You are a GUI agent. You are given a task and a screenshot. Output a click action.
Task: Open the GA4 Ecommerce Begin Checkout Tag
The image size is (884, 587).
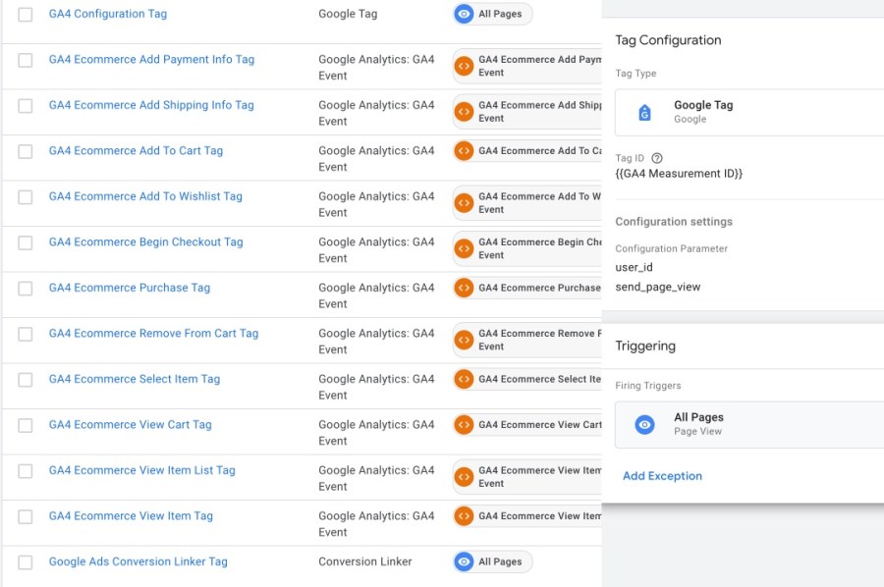click(x=145, y=242)
